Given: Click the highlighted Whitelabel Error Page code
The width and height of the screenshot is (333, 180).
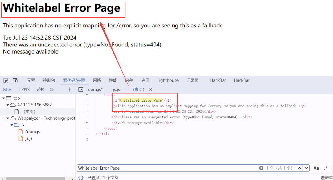Looking at the screenshot, I should [141, 100].
